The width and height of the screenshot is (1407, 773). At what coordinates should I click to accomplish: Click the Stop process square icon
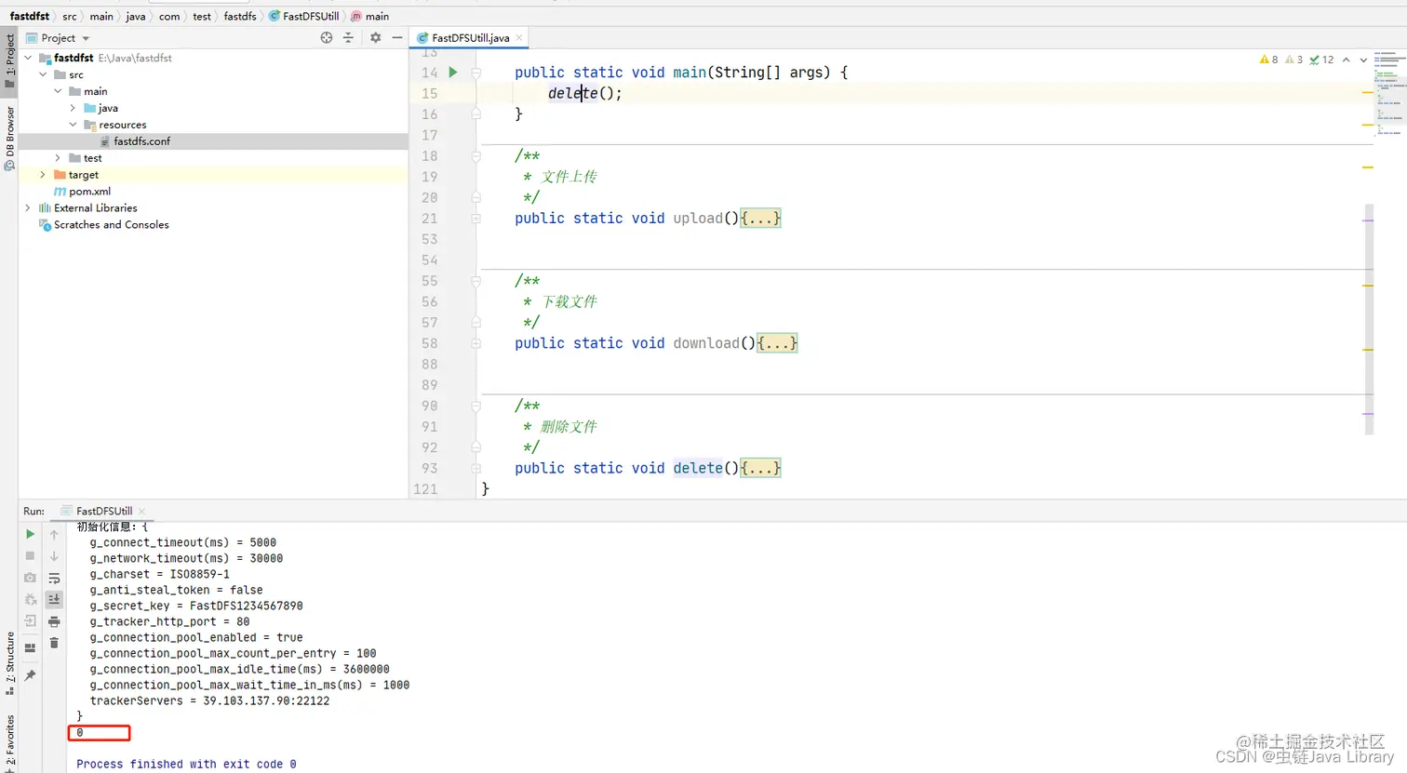(30, 555)
